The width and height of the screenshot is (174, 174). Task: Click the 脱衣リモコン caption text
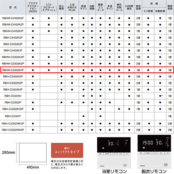[154, 171]
